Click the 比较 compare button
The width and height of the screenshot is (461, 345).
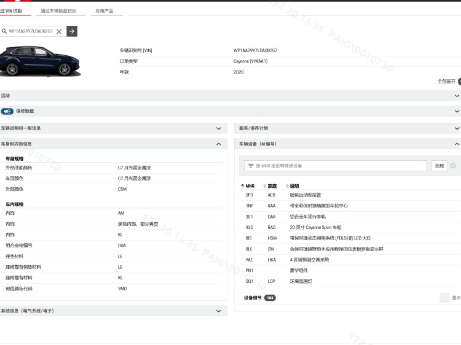click(439, 166)
